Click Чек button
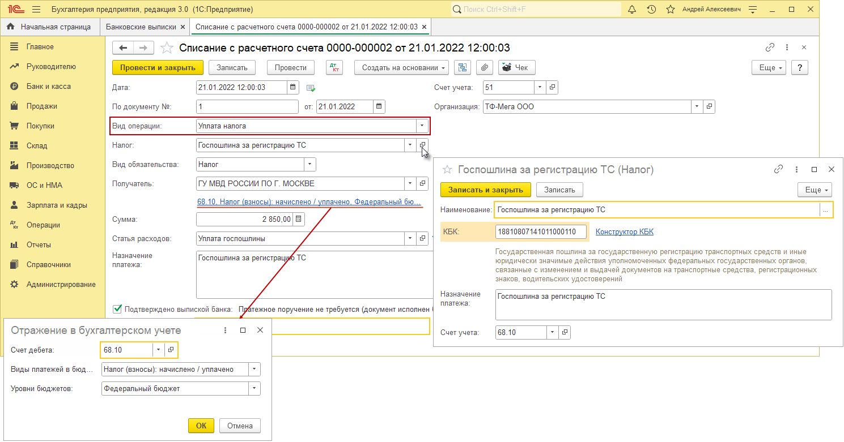The height and width of the screenshot is (442, 844). click(517, 67)
